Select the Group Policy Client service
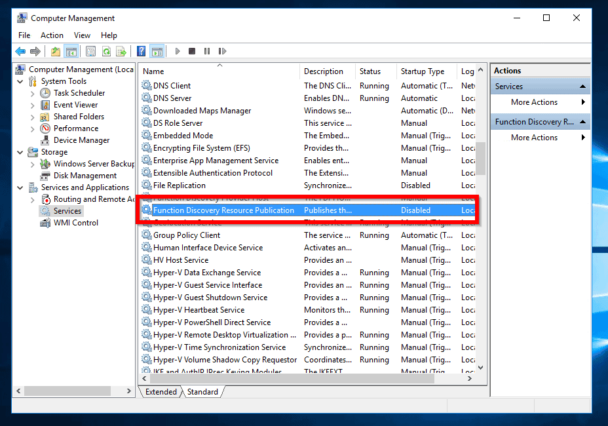This screenshot has width=608, height=426. (x=308, y=235)
